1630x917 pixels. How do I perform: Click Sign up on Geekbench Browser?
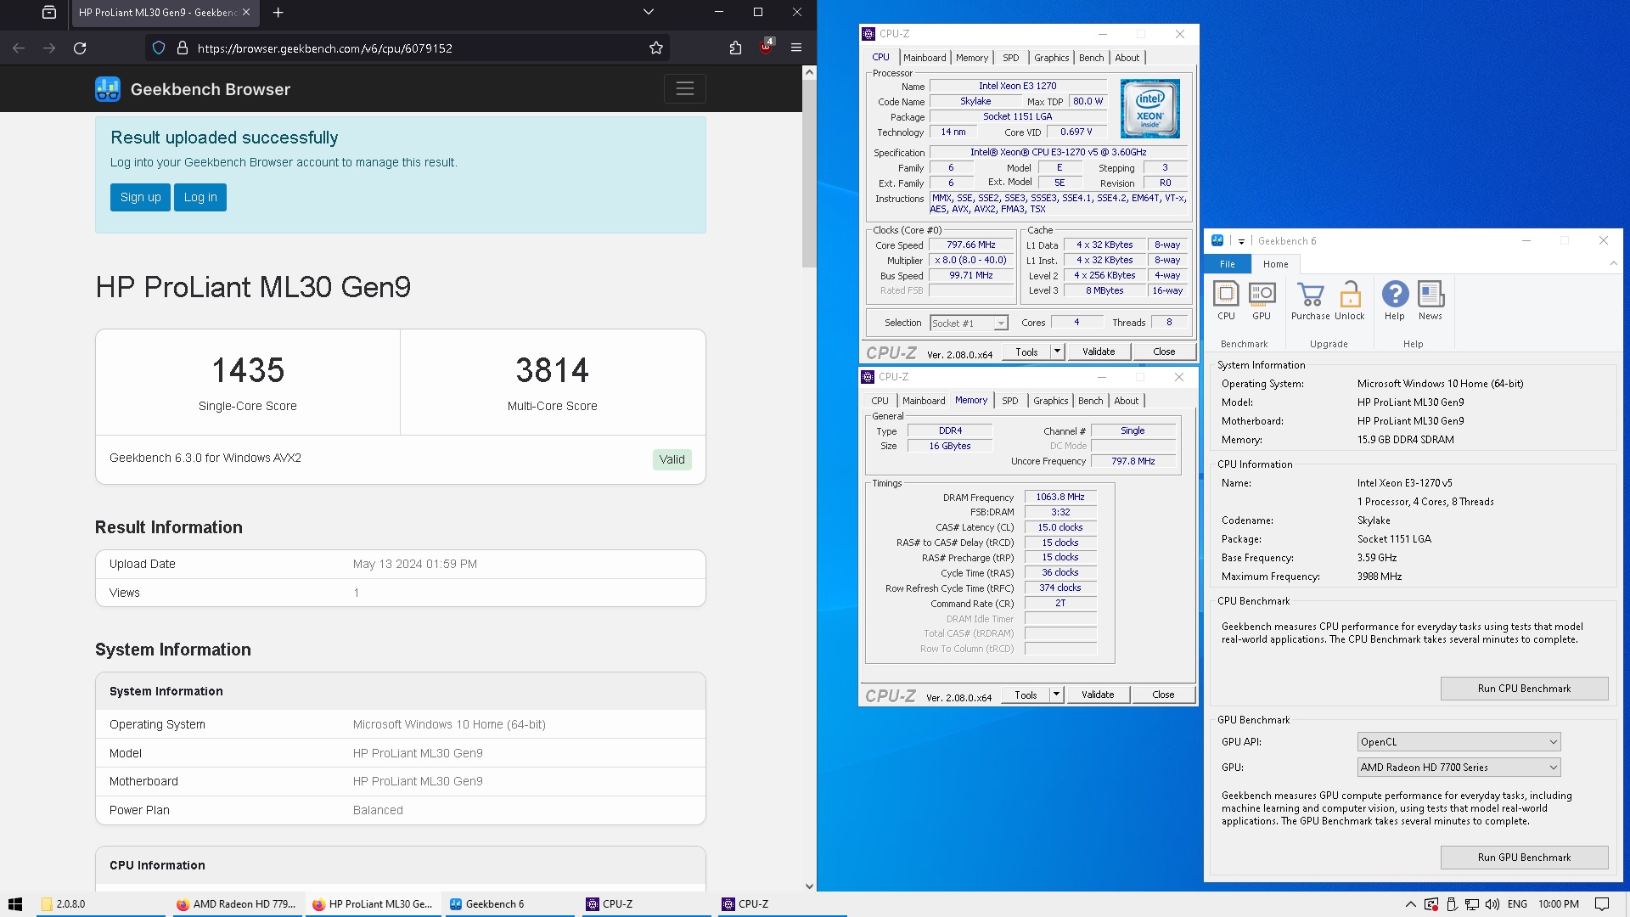(x=140, y=197)
